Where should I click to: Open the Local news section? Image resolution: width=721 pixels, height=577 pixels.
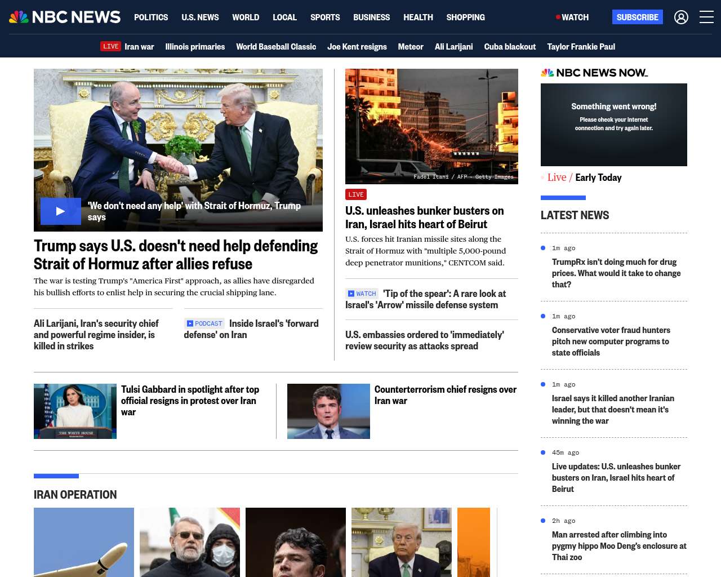click(x=284, y=17)
